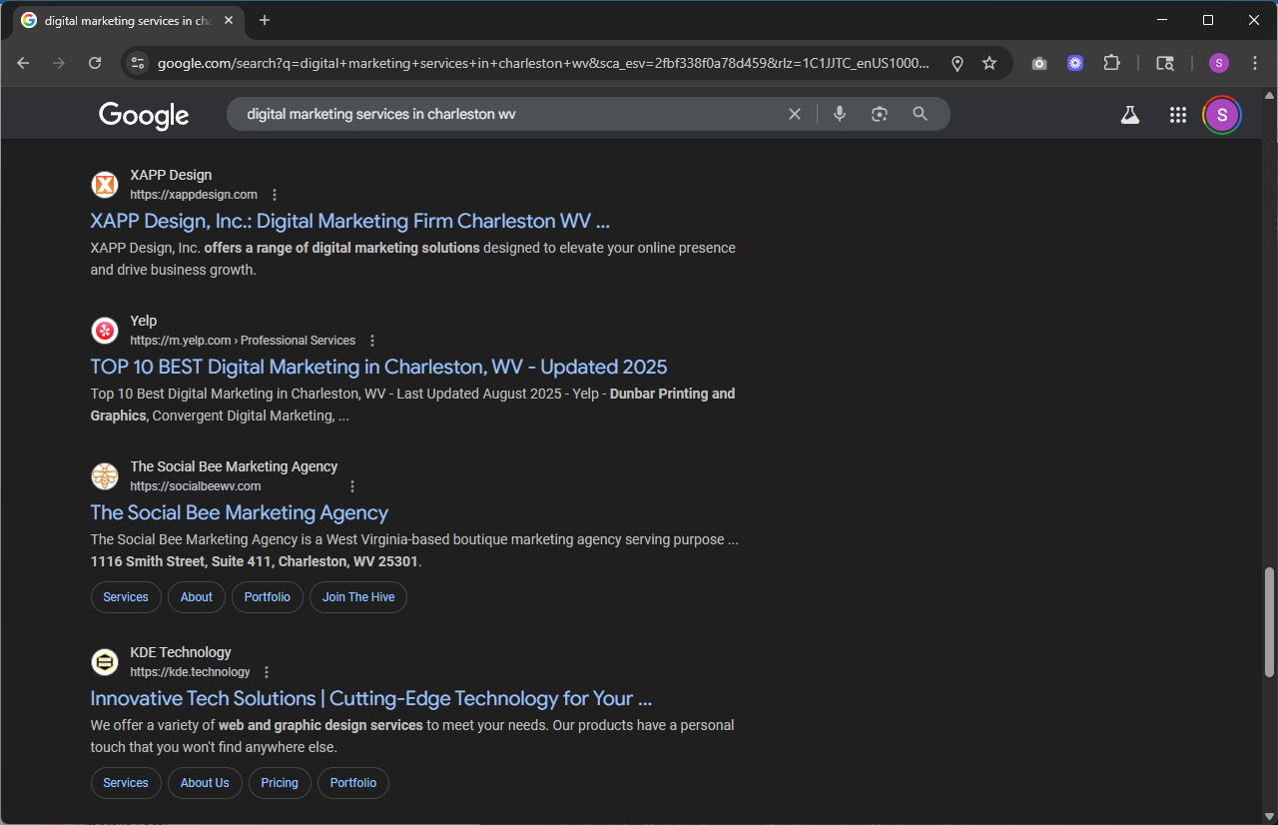Open the browser extensions puzzle icon
1278x825 pixels.
[1111, 63]
